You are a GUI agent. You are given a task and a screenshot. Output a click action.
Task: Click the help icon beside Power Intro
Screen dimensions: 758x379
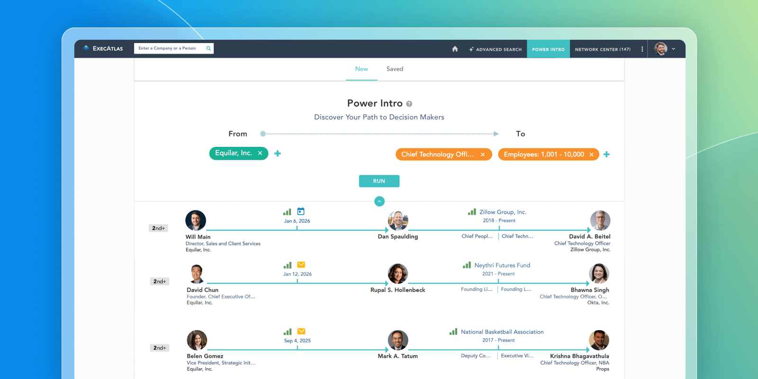tap(409, 104)
